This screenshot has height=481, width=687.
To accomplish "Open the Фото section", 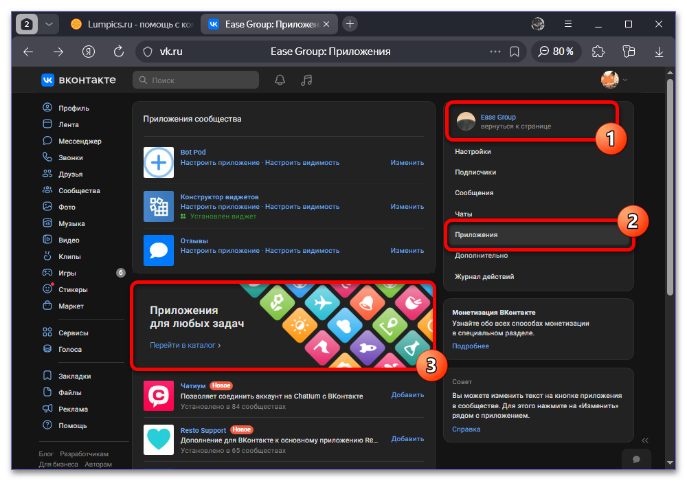I will tap(67, 207).
